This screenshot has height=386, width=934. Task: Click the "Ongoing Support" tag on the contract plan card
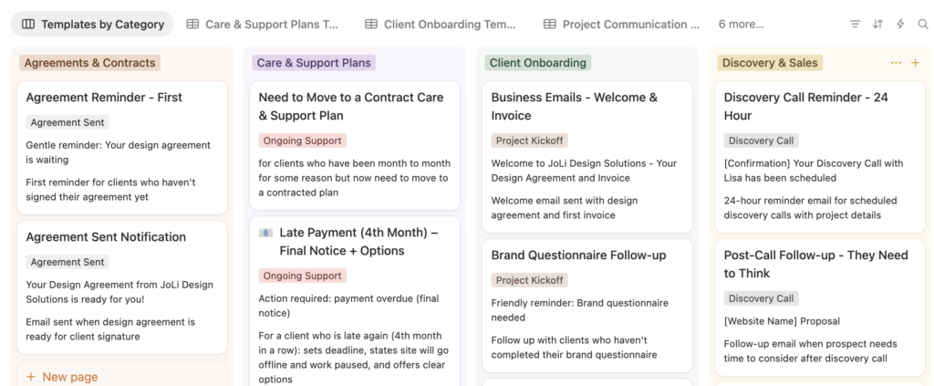point(302,141)
